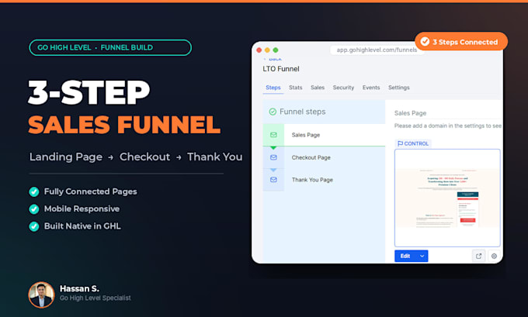
Task: Click the Back link above LTO Funnel
Action: click(x=273, y=59)
